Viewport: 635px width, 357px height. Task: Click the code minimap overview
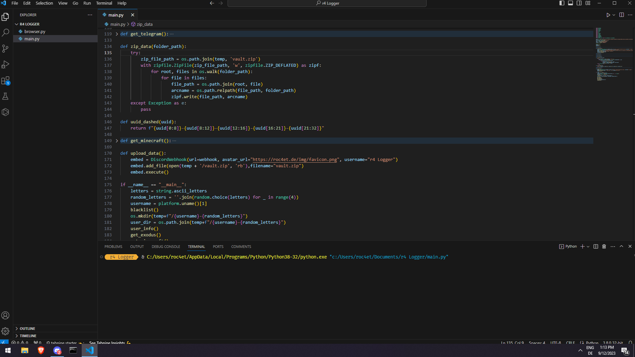[x=614, y=53]
